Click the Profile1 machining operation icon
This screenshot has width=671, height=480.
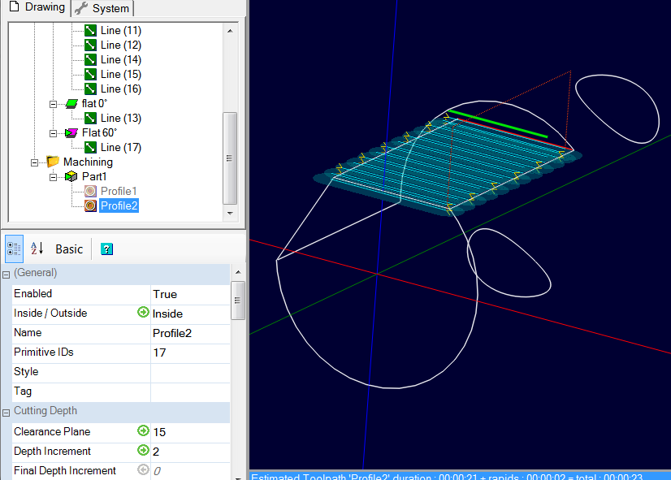click(x=90, y=192)
